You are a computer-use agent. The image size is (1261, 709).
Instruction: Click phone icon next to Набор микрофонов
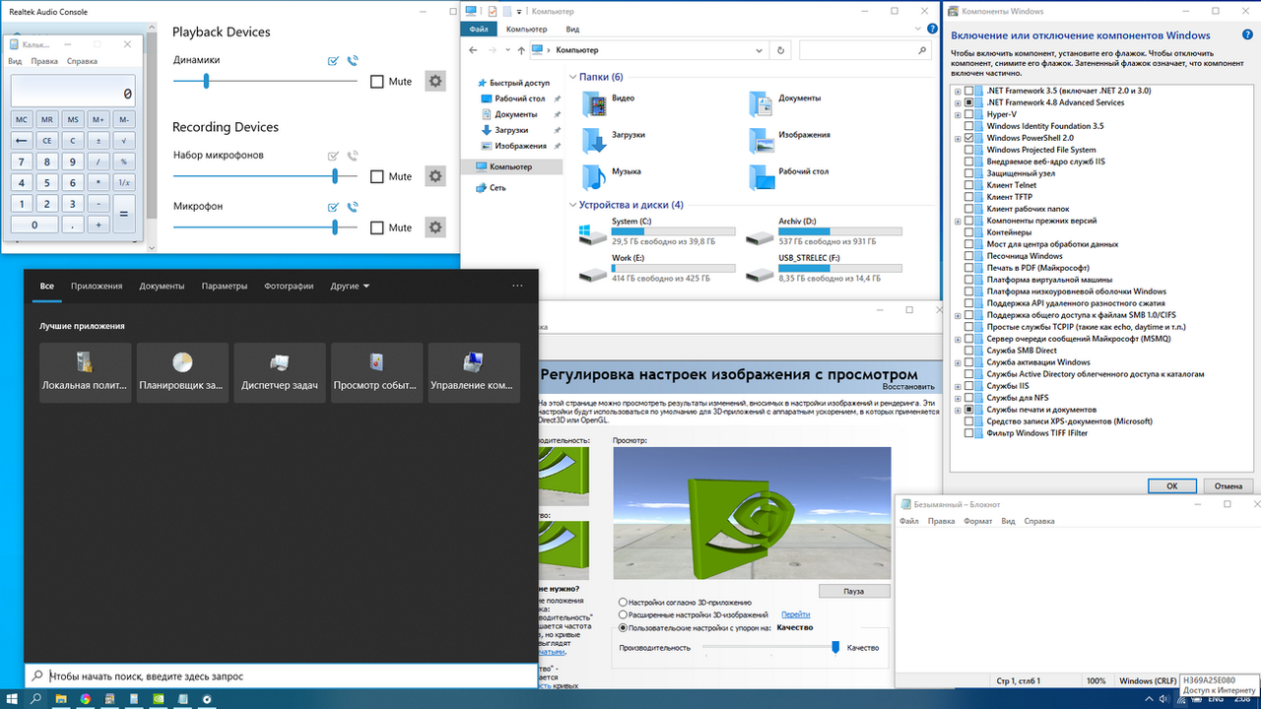353,156
